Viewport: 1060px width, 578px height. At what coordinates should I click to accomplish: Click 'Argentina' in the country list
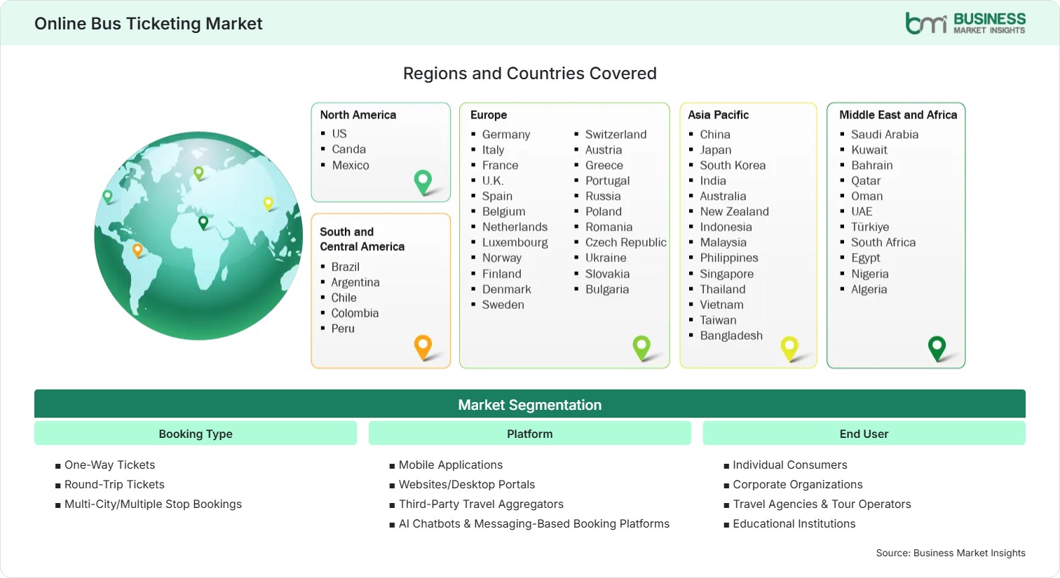coord(355,282)
